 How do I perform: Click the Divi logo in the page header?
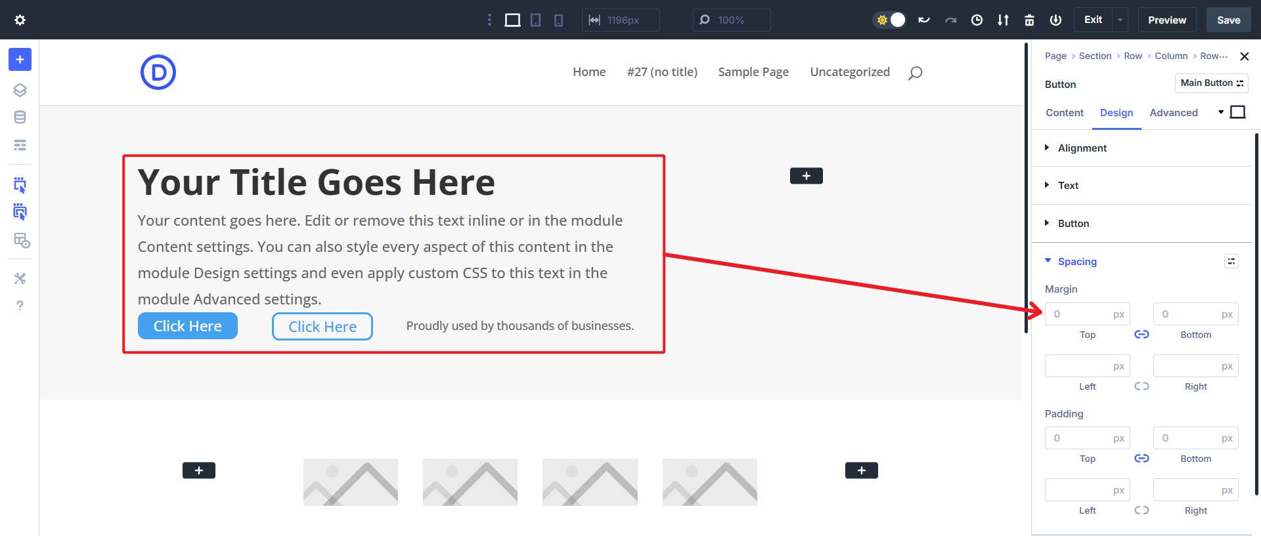(158, 72)
